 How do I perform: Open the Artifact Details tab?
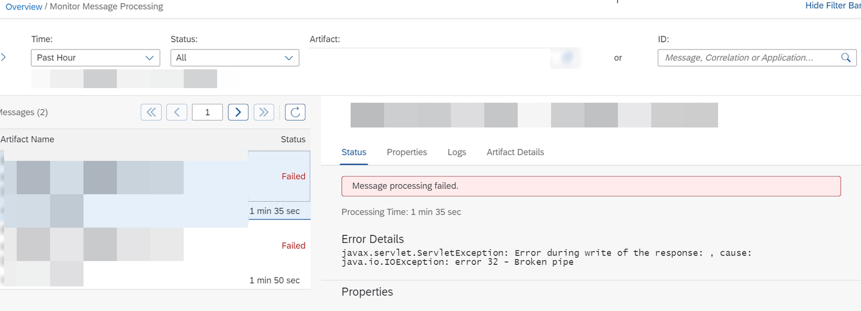pyautogui.click(x=515, y=152)
